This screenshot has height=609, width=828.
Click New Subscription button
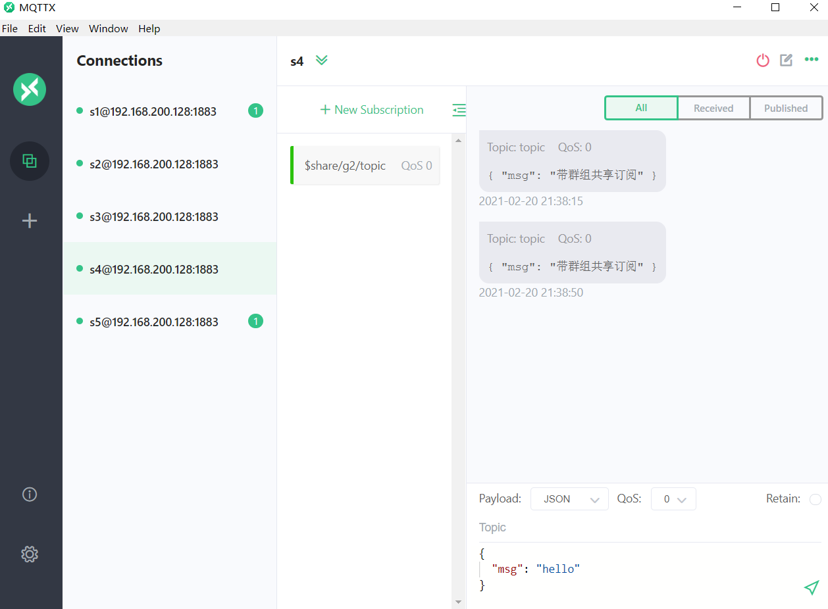[372, 110]
